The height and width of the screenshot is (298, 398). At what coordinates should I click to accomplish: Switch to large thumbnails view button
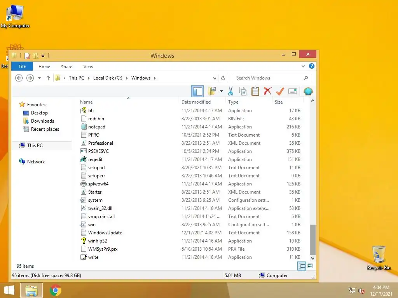click(x=310, y=266)
